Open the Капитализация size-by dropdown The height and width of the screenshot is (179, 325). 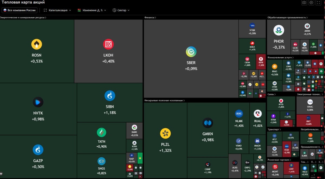(x=57, y=10)
